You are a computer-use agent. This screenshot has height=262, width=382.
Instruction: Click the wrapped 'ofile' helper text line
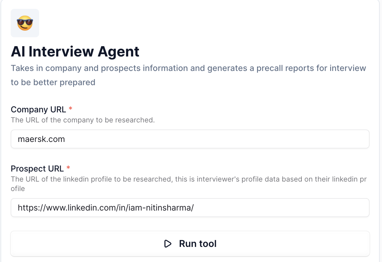pyautogui.click(x=18, y=188)
